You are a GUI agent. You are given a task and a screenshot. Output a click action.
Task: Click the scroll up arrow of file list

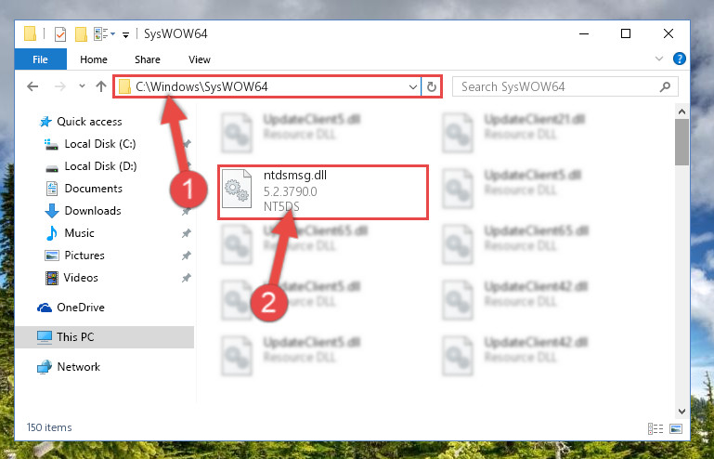click(682, 111)
